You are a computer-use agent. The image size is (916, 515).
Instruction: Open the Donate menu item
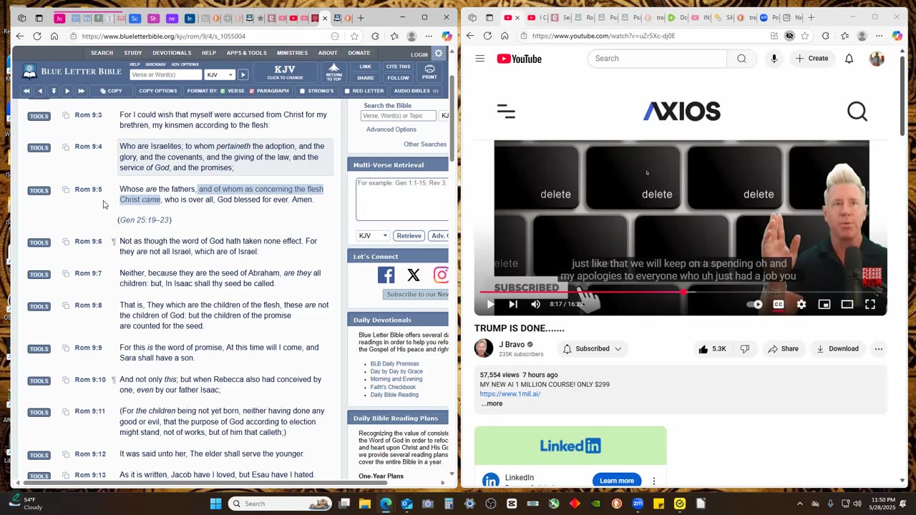[359, 53]
